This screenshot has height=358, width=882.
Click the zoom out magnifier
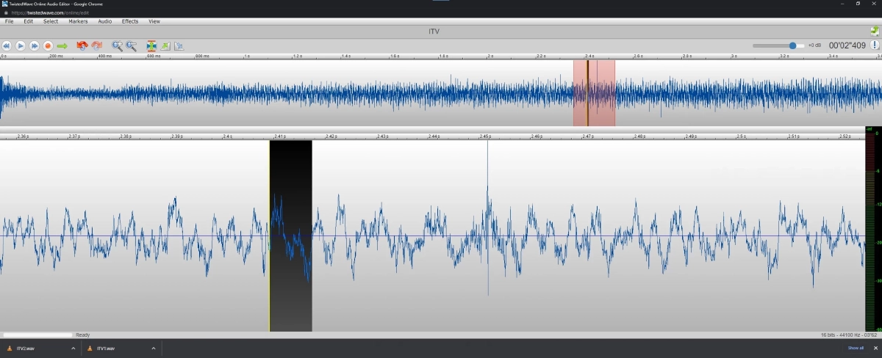[x=131, y=45]
